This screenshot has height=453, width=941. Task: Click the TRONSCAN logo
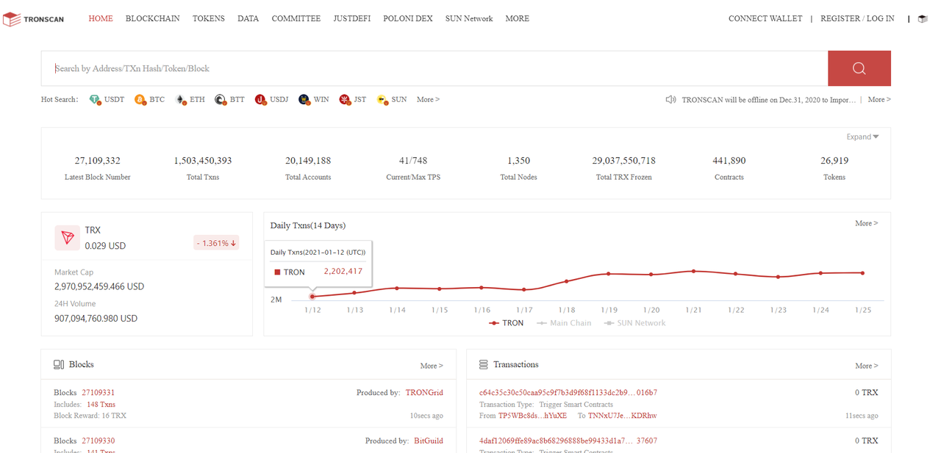pos(33,19)
